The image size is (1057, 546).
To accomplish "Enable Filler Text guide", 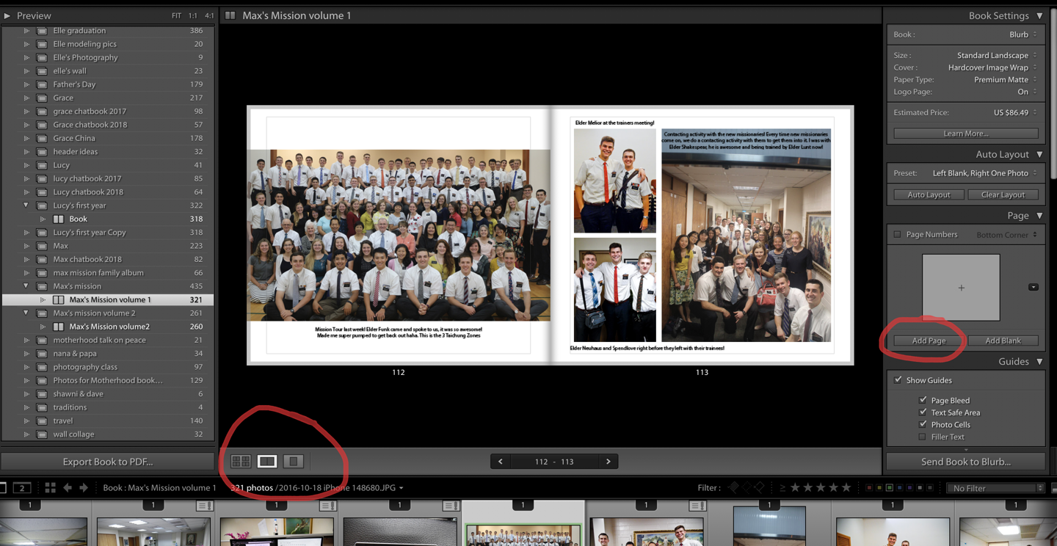I will [923, 437].
